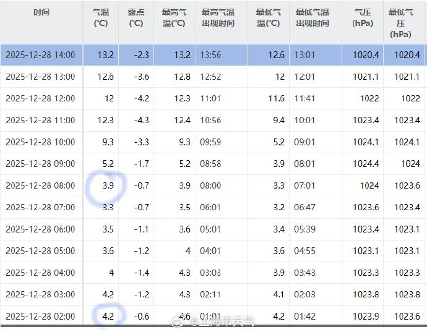Click the 气压(hPa) column header
427x332 pixels.
[x=363, y=18]
